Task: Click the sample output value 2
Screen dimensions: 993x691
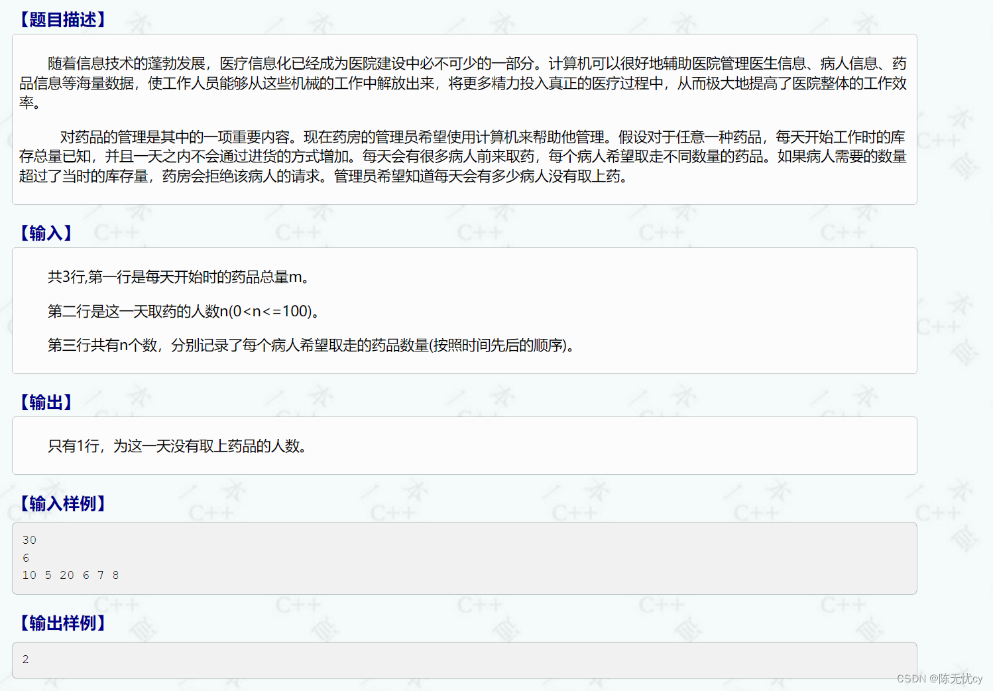Action: 25,659
